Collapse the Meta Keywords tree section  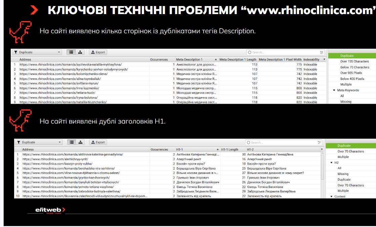pyautogui.click(x=334, y=90)
